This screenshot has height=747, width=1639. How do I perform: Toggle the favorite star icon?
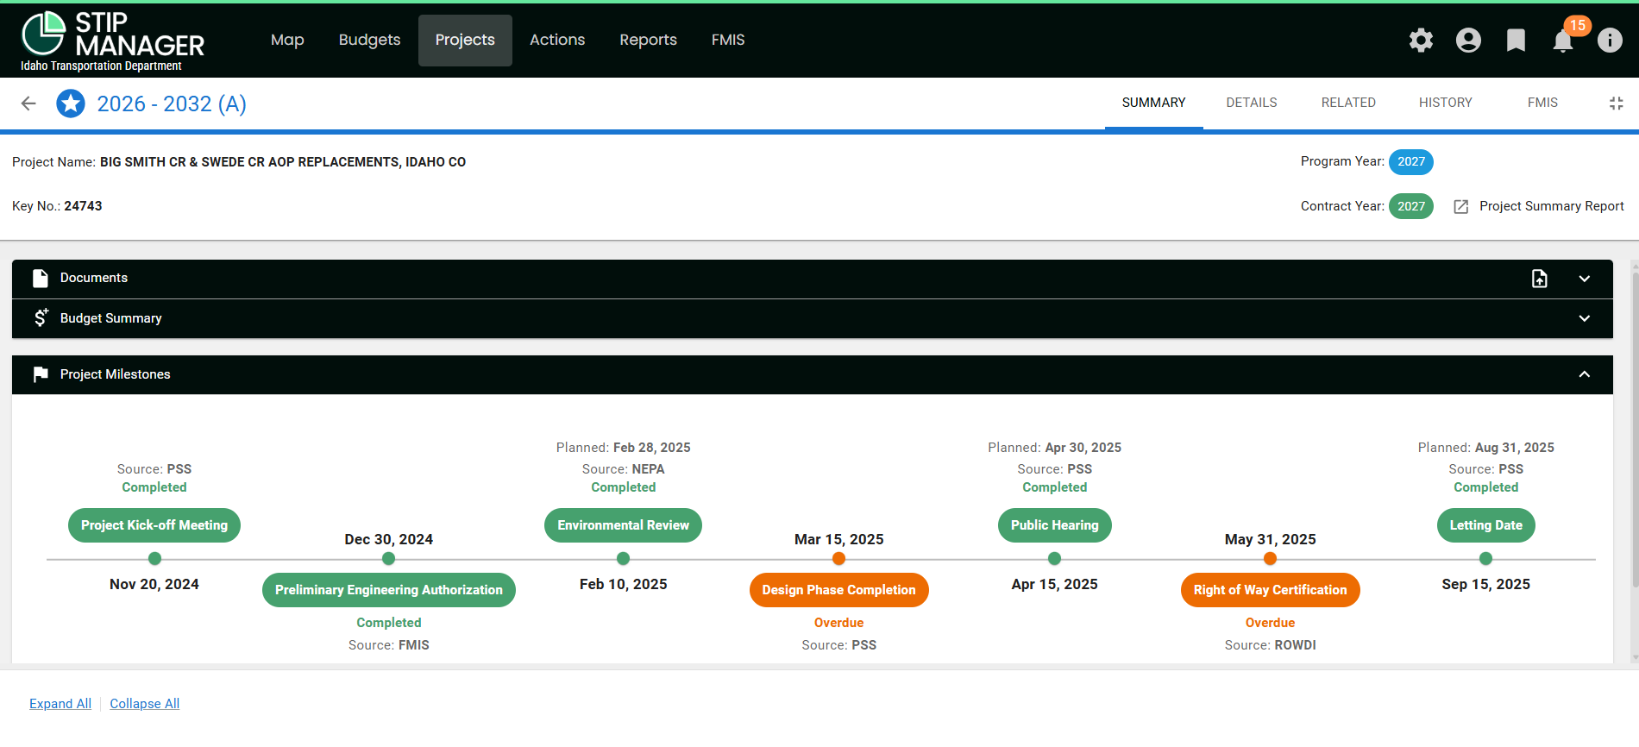(71, 104)
